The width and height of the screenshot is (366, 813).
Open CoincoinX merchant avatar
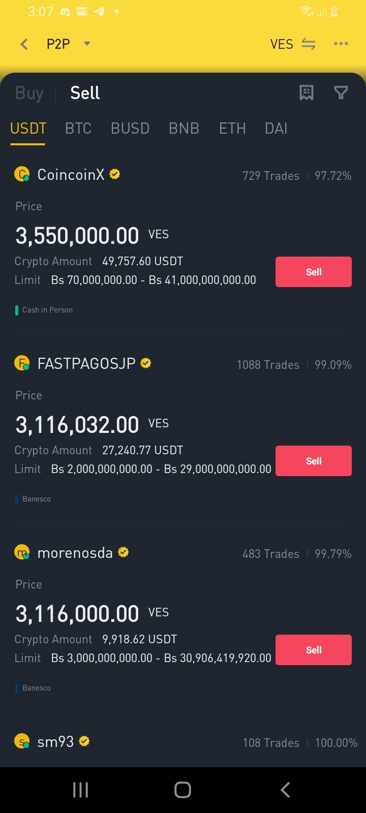(x=22, y=174)
